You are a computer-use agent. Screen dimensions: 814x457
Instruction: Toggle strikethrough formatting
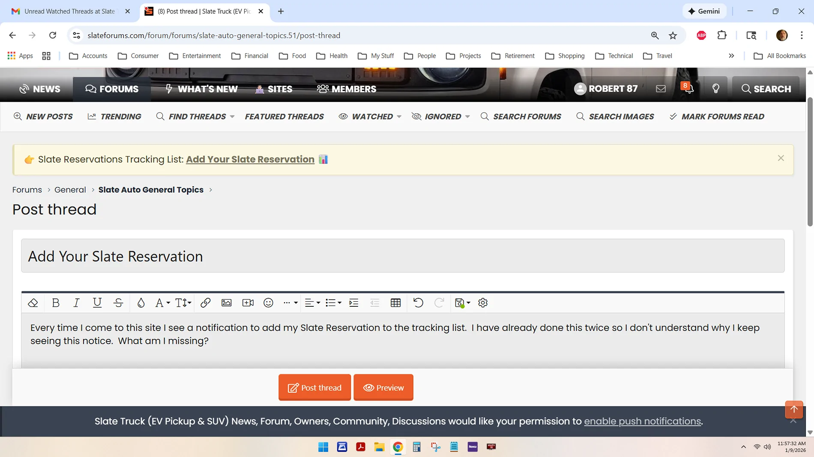pos(118,303)
